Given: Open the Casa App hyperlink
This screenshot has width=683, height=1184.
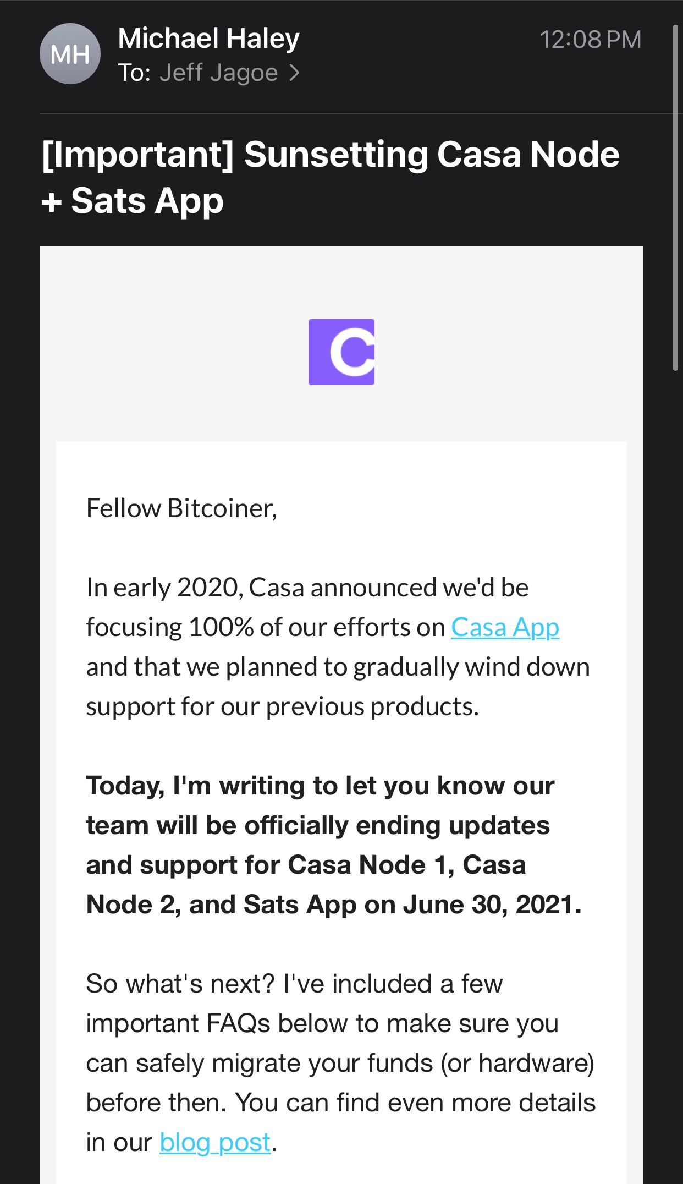Looking at the screenshot, I should pyautogui.click(x=505, y=627).
